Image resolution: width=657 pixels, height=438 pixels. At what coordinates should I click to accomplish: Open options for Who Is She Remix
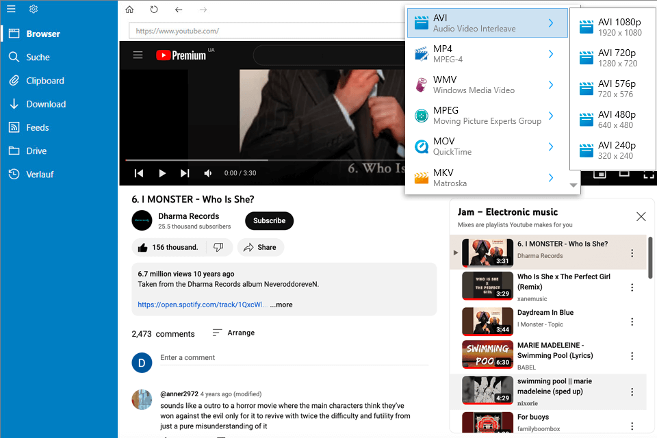click(632, 287)
